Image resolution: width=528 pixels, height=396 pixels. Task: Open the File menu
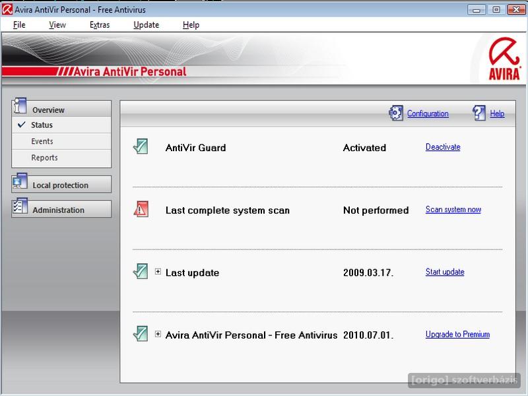click(x=19, y=25)
